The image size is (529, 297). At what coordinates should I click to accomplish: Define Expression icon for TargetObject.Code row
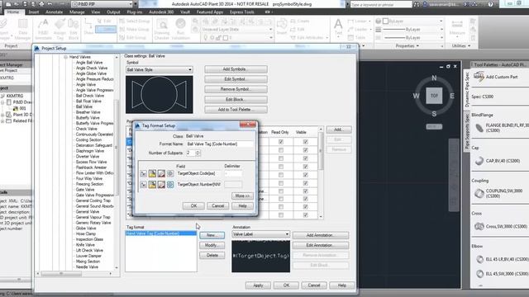[170, 174]
